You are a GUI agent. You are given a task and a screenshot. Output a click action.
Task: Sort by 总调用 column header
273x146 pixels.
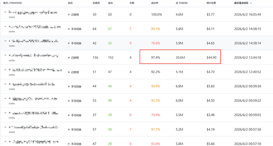96,3
